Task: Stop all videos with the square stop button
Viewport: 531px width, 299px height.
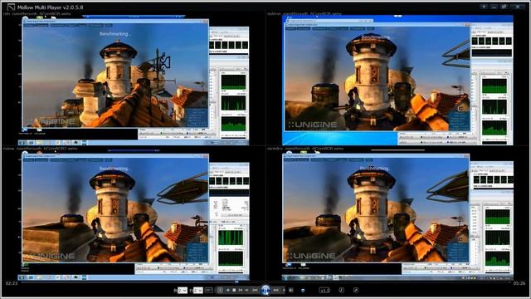Action: (234, 290)
